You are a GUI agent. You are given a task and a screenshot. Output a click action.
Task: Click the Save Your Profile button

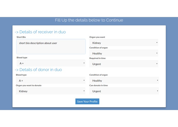[x=87, y=101]
